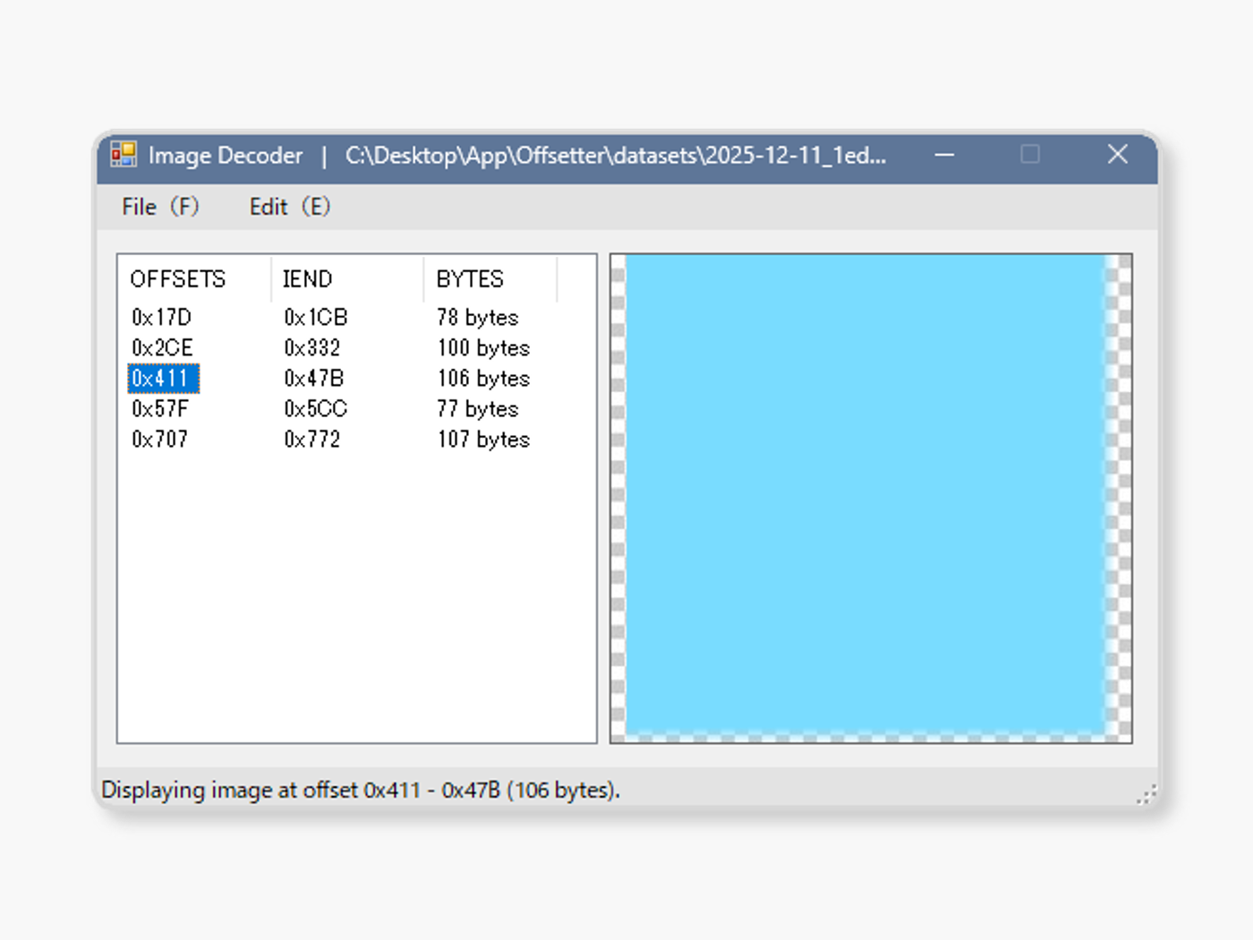Click IEND value 0x1CB

click(x=315, y=318)
